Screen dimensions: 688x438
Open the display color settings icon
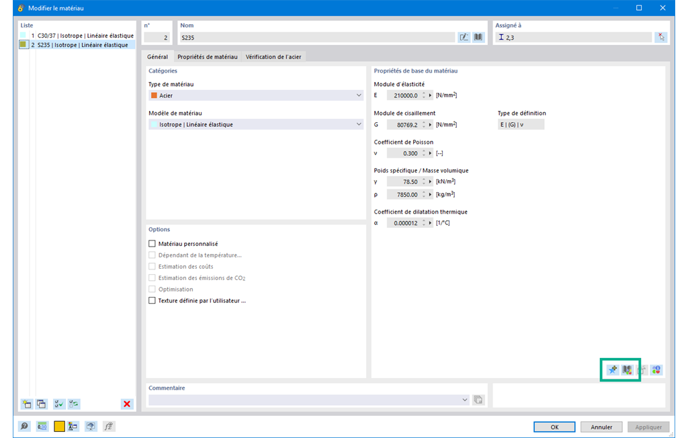pos(73,426)
